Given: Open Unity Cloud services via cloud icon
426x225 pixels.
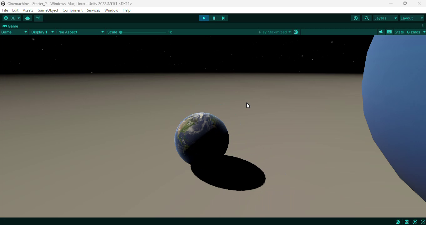Looking at the screenshot, I should pyautogui.click(x=28, y=18).
